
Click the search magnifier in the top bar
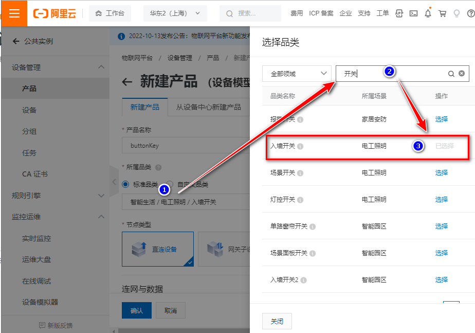[x=229, y=13]
